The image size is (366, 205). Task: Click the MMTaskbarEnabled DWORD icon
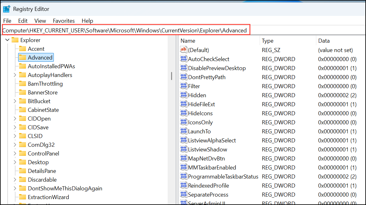coord(183,167)
